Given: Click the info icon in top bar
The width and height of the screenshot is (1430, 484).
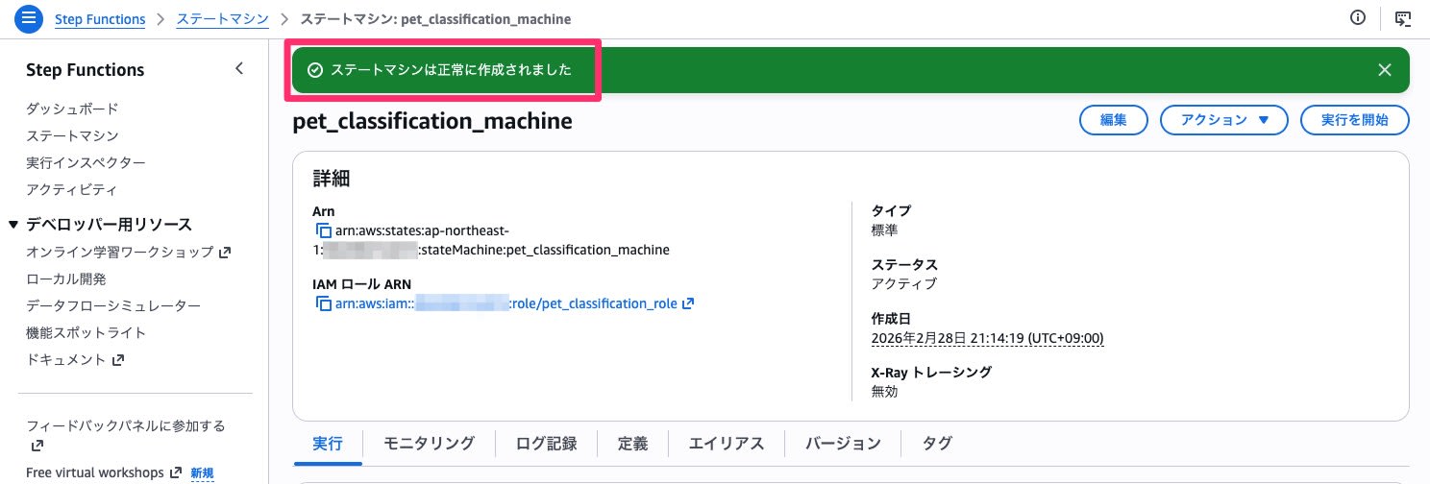Looking at the screenshot, I should click(x=1358, y=18).
